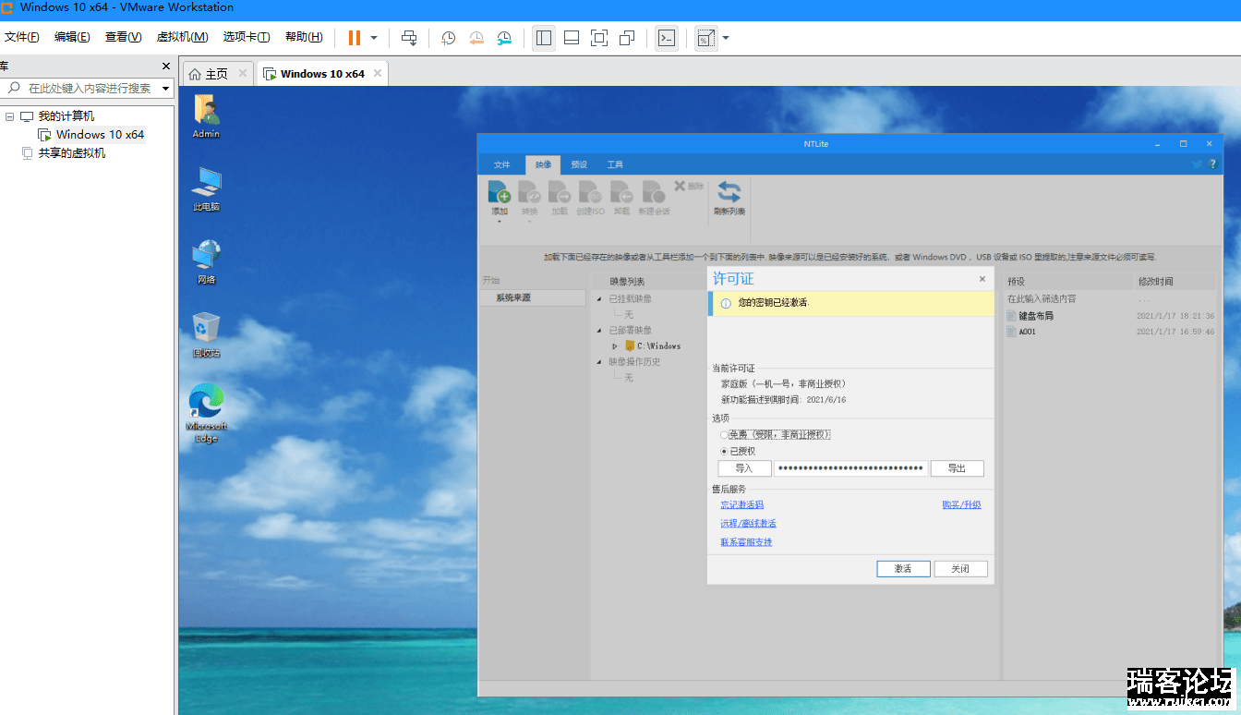The height and width of the screenshot is (715, 1241).
Task: Toggle the VMware library sidebar view icon
Action: pyautogui.click(x=544, y=38)
